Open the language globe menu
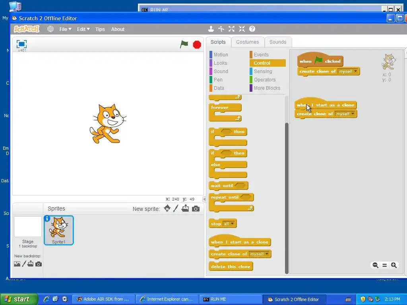The width and height of the screenshot is (407, 305). point(50,29)
